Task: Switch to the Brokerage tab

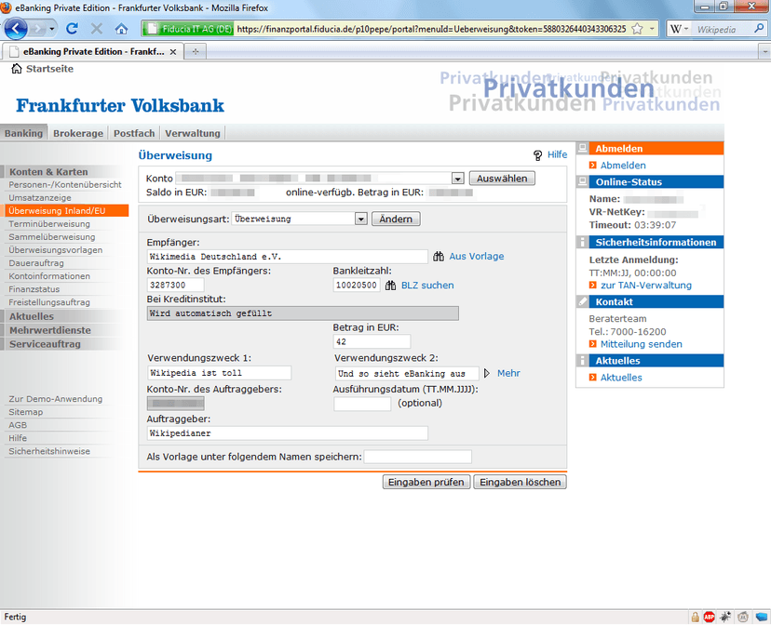Action: click(x=78, y=133)
